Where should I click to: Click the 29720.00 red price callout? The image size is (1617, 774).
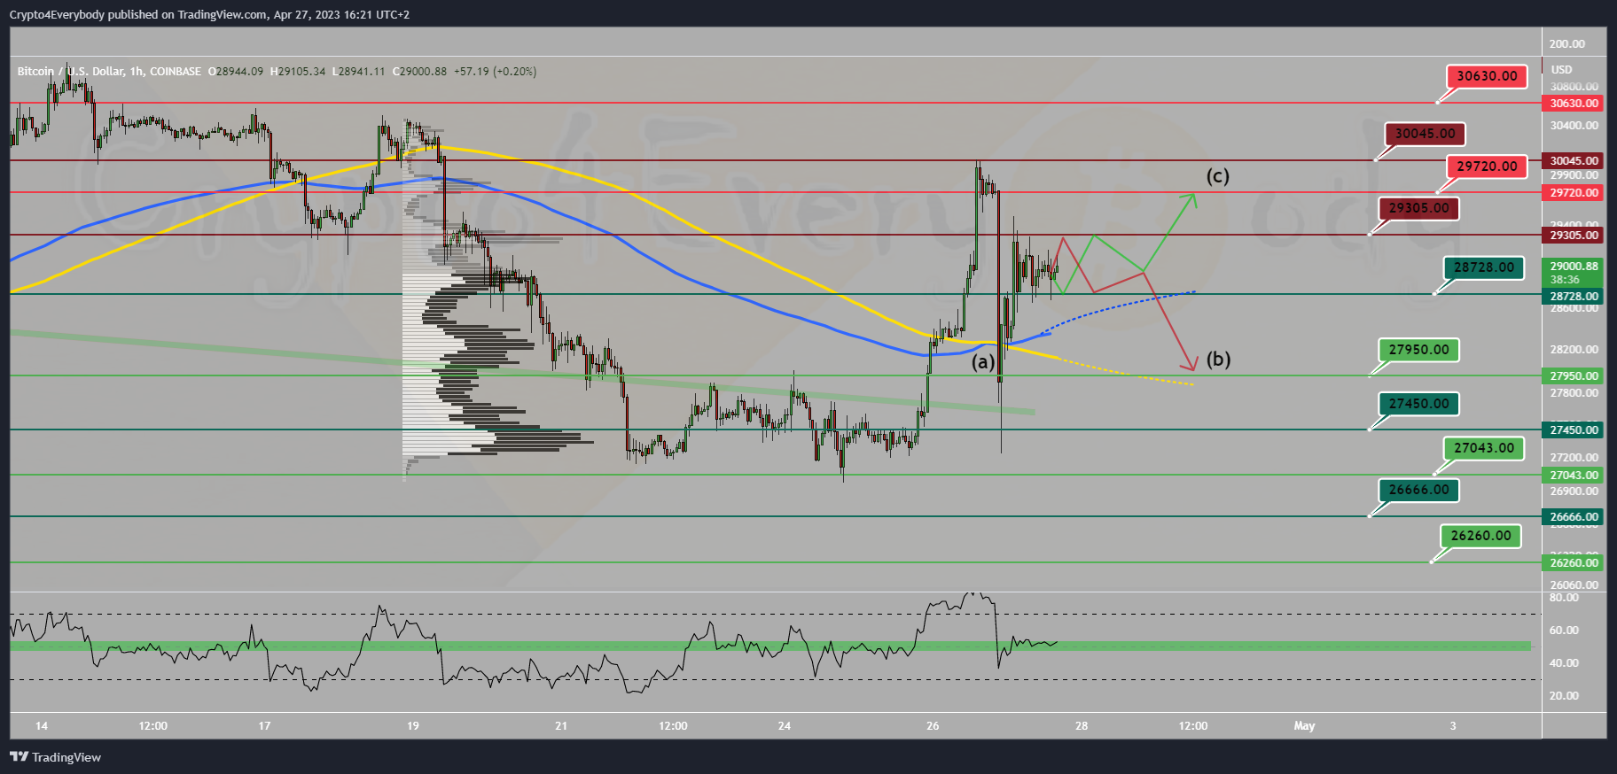tap(1487, 166)
